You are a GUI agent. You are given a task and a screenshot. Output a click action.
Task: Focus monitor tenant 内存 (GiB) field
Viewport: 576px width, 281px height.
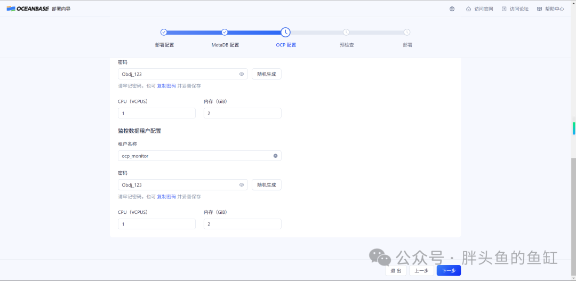243,224
